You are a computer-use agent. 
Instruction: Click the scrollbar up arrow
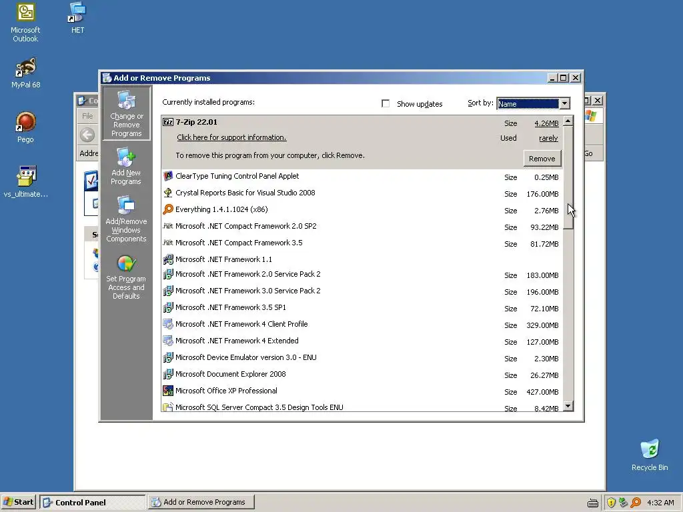(568, 121)
